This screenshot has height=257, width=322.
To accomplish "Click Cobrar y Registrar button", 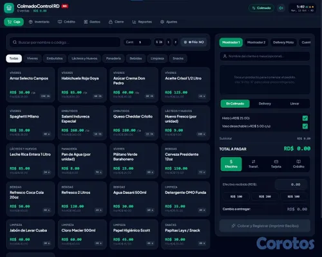I will click(x=265, y=226).
